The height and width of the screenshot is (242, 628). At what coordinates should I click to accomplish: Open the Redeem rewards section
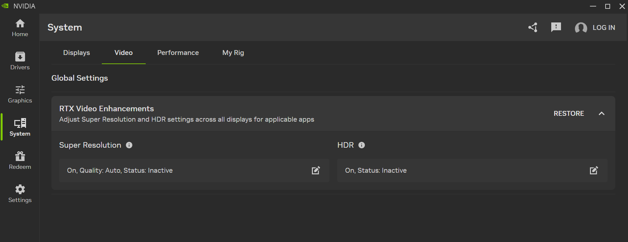tap(20, 161)
